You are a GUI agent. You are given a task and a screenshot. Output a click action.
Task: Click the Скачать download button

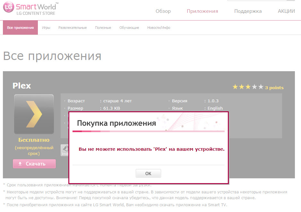coord(34,164)
